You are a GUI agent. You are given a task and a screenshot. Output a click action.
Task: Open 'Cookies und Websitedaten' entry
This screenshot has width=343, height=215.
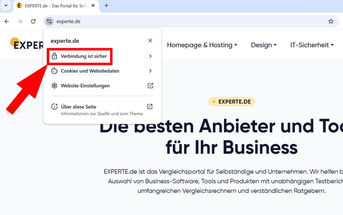(x=102, y=71)
